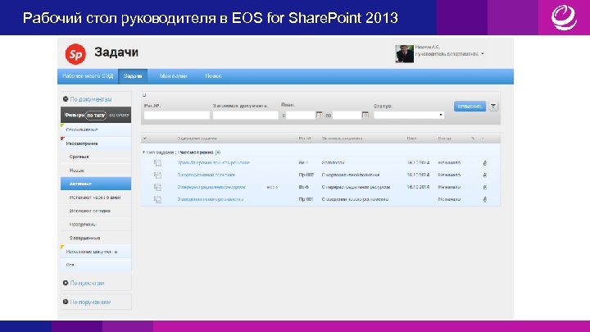Choose the Истекают сегодня filter

pos(96,211)
